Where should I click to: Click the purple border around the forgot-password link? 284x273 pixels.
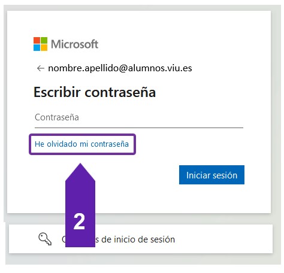[82, 135]
